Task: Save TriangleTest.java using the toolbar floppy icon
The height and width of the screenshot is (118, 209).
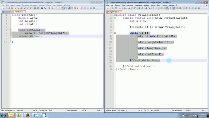Action: pyautogui.click(x=113, y=8)
